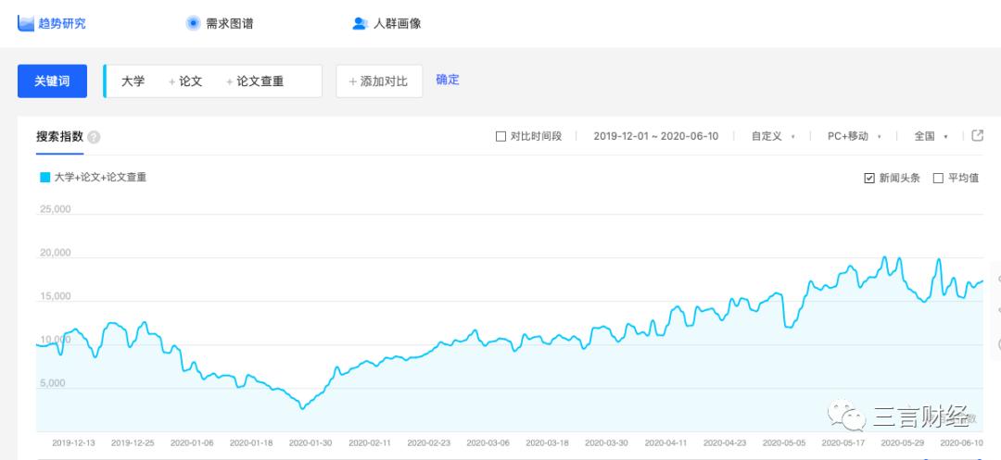Click the 2019-12-13 axis label
Screen dimensions: 1001x460
(x=73, y=442)
